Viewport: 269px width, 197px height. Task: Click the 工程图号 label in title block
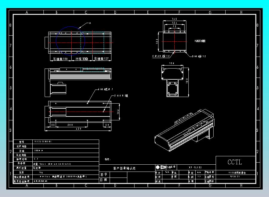click(209, 177)
